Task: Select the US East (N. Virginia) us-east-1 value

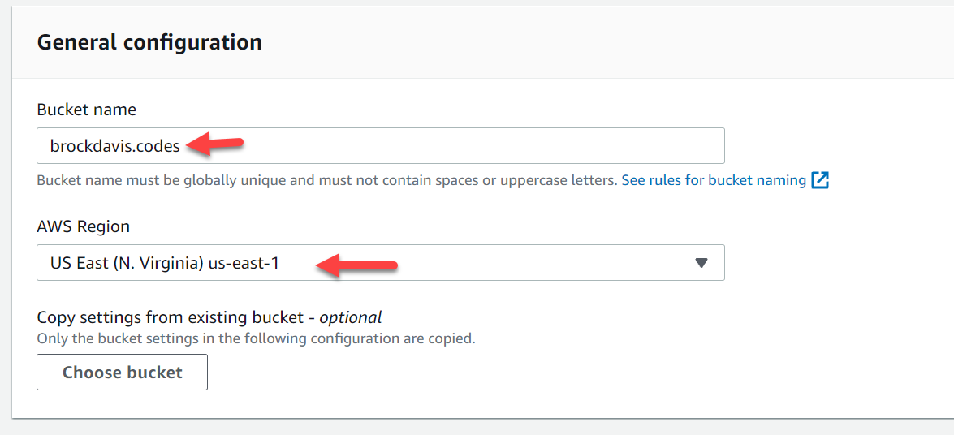Action: point(165,264)
